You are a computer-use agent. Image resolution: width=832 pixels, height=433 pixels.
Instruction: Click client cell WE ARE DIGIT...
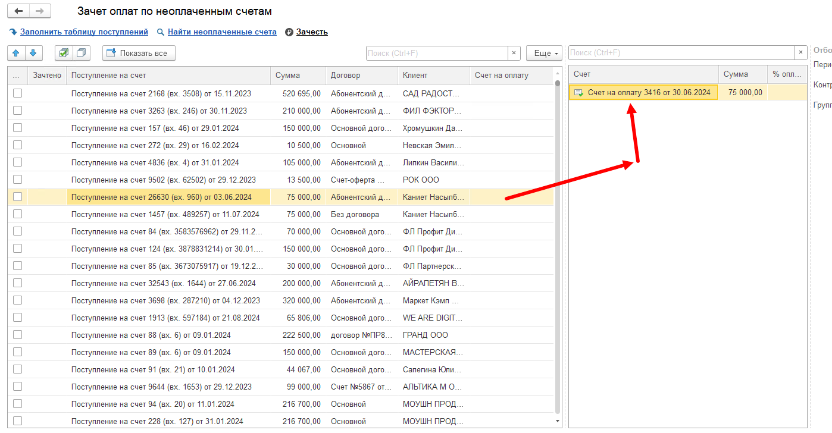pyautogui.click(x=434, y=318)
